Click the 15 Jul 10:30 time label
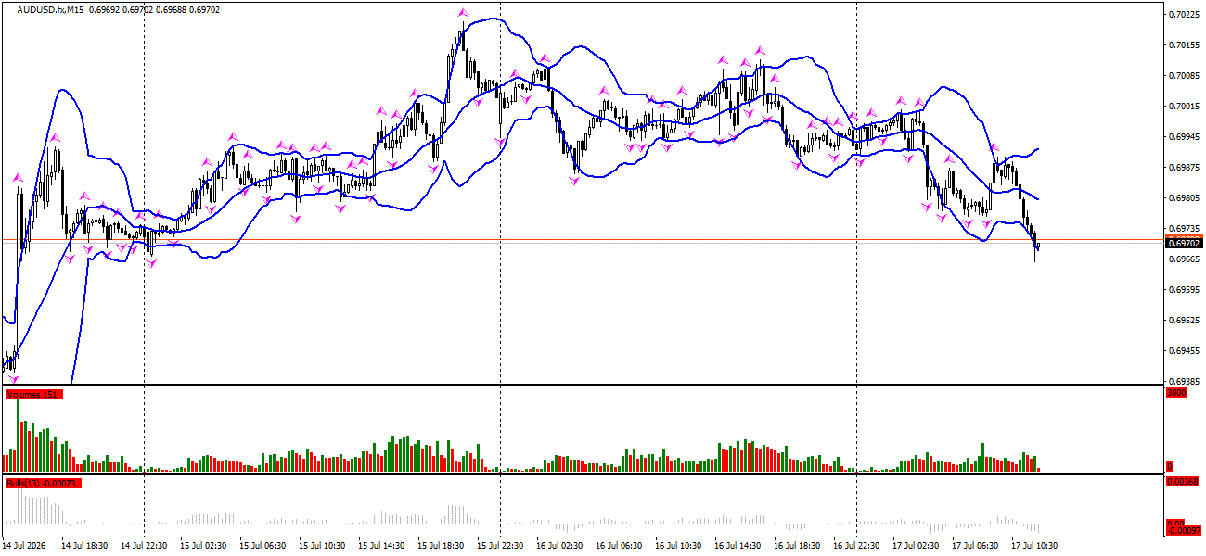This screenshot has width=1206, height=556. click(322, 546)
